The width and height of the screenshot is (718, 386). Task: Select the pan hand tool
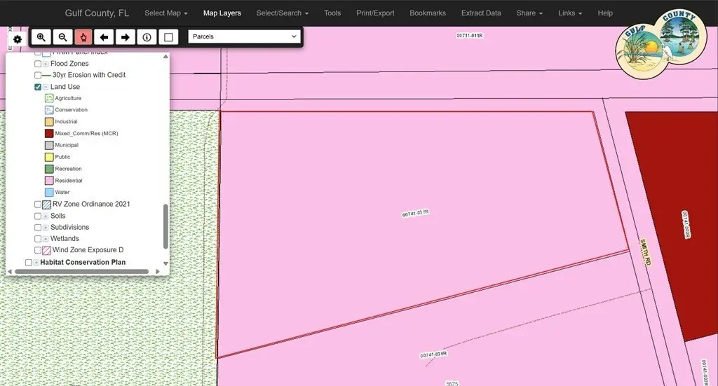[x=83, y=37]
